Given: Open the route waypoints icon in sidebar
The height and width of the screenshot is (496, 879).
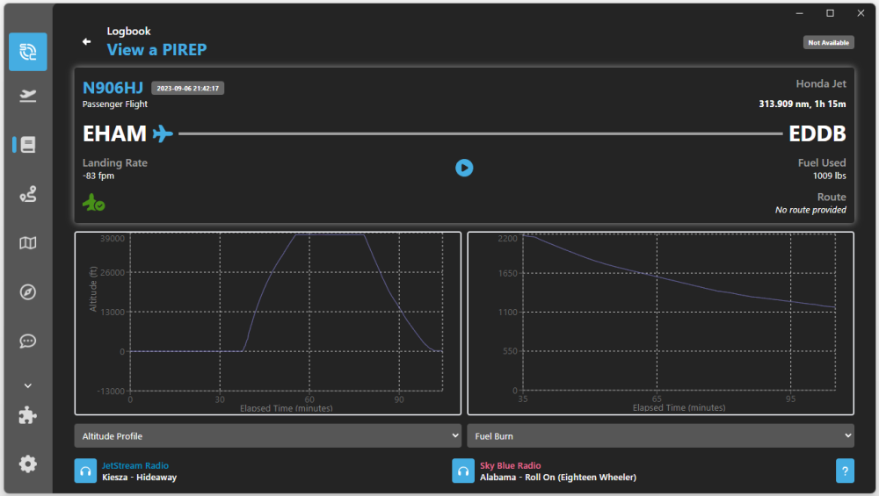Looking at the screenshot, I should click(x=28, y=194).
